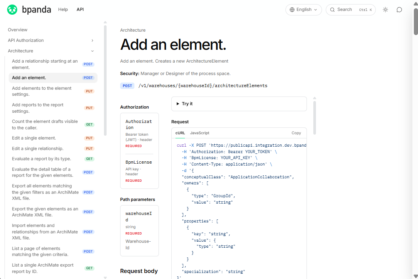Click the Architecture breadcrumb above the title
The width and height of the screenshot is (418, 279).
coord(133,30)
